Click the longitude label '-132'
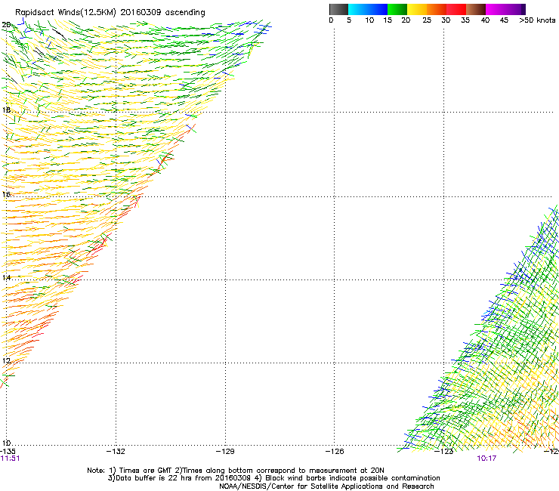 (116, 452)
